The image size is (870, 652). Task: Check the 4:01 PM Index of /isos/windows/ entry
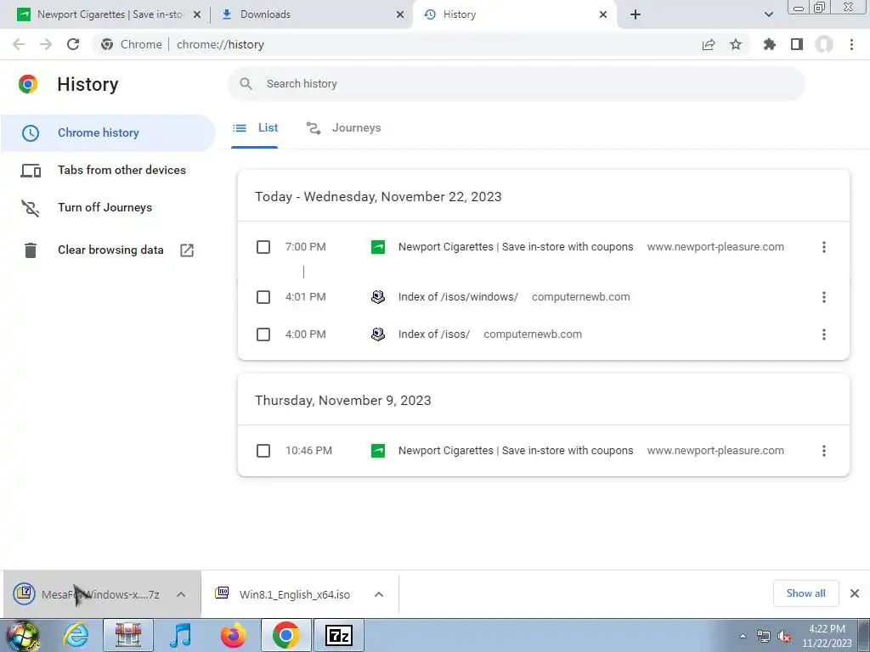pyautogui.click(x=263, y=297)
